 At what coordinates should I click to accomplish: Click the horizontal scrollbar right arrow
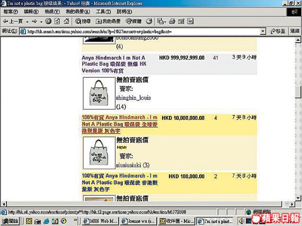pyautogui.click(x=292, y=204)
